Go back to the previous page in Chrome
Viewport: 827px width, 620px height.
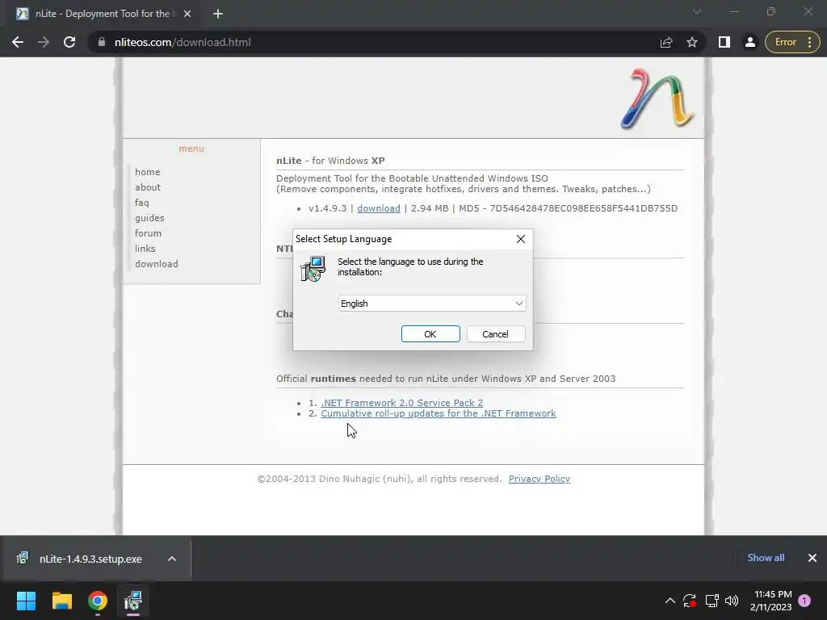18,42
